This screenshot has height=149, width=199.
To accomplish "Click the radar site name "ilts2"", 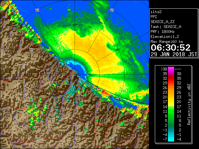I will point(156,12).
